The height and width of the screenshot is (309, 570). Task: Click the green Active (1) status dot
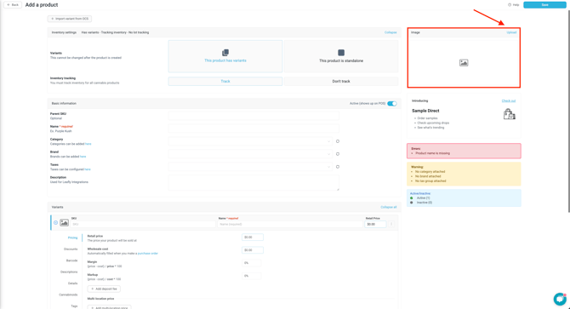pos(412,198)
